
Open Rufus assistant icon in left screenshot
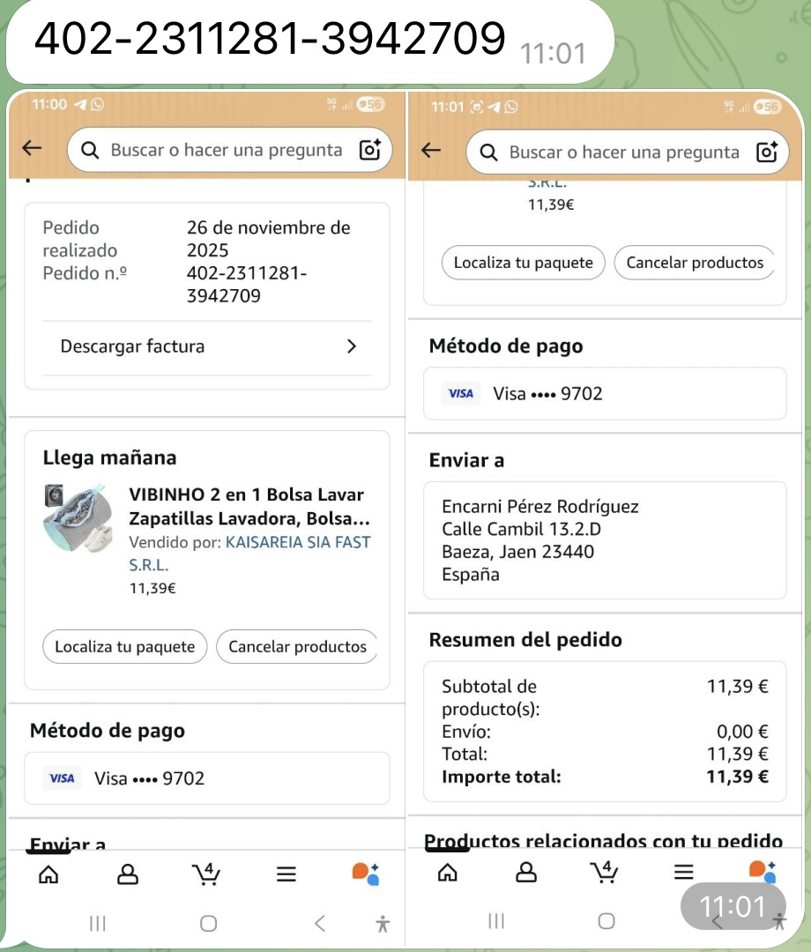366,874
